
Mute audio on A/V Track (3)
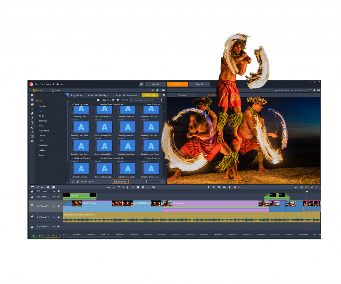coord(58,217)
